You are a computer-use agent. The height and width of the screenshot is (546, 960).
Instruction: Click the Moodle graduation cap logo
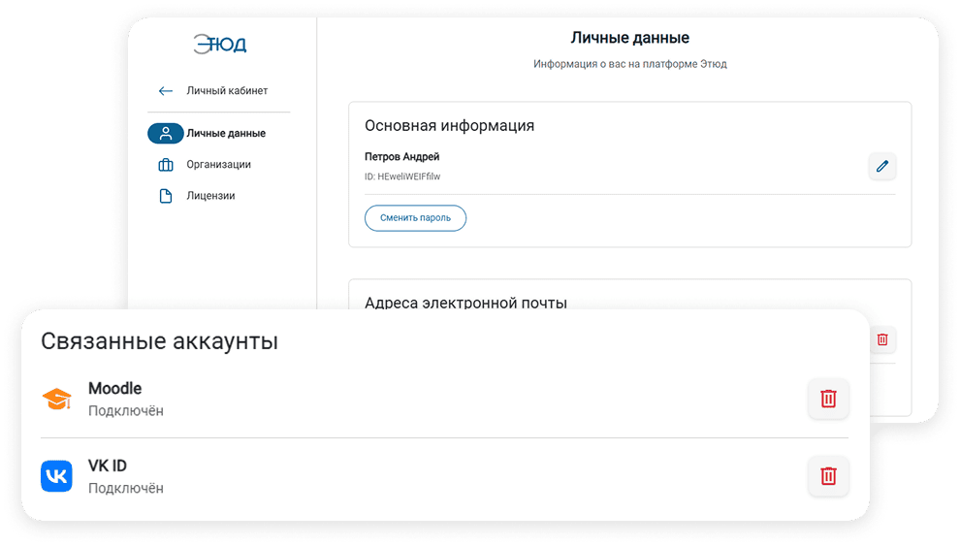[x=56, y=399]
